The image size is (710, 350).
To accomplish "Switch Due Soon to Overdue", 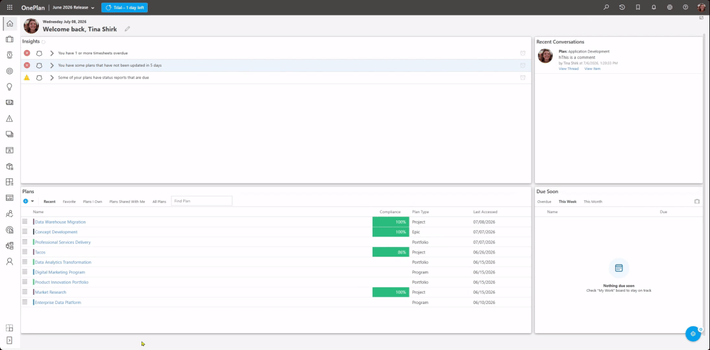I will point(545,202).
